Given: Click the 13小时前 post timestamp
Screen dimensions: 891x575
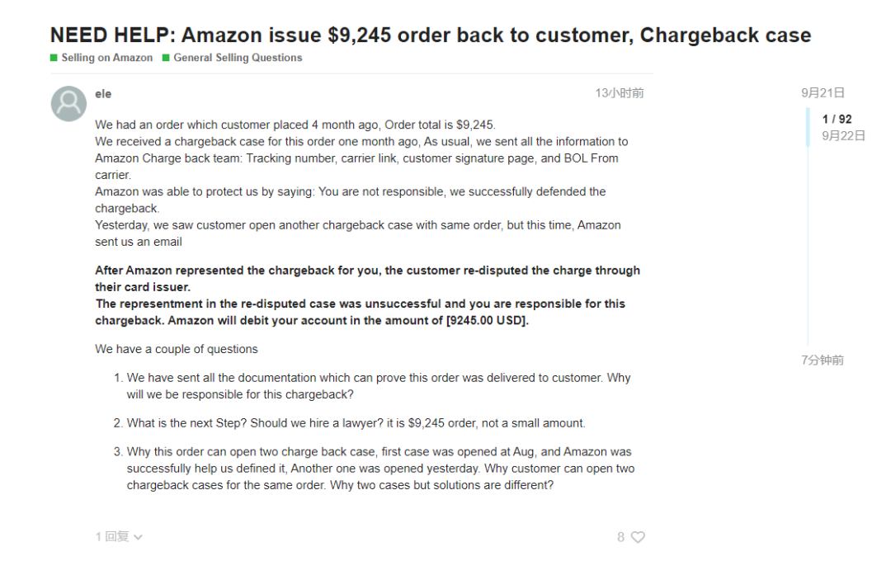Looking at the screenshot, I should 620,93.
